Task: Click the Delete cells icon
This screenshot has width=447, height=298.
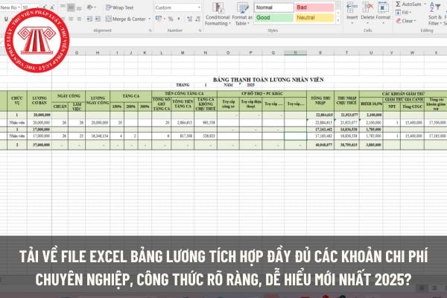Action: pos(367,7)
